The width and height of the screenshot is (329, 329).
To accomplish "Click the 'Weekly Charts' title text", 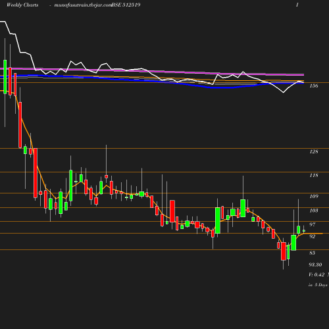I will [22, 5].
